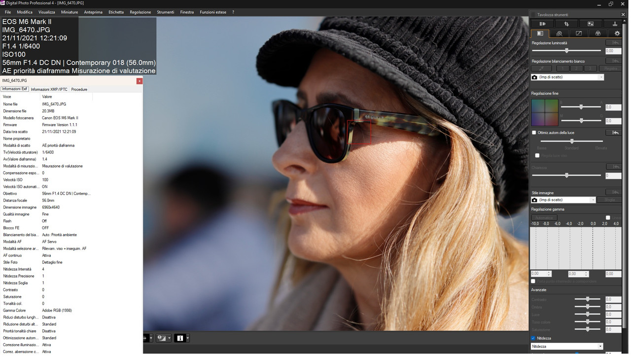Image resolution: width=631 pixels, height=357 pixels.
Task: Click the middle gamma value stepper
Action: 587,274
